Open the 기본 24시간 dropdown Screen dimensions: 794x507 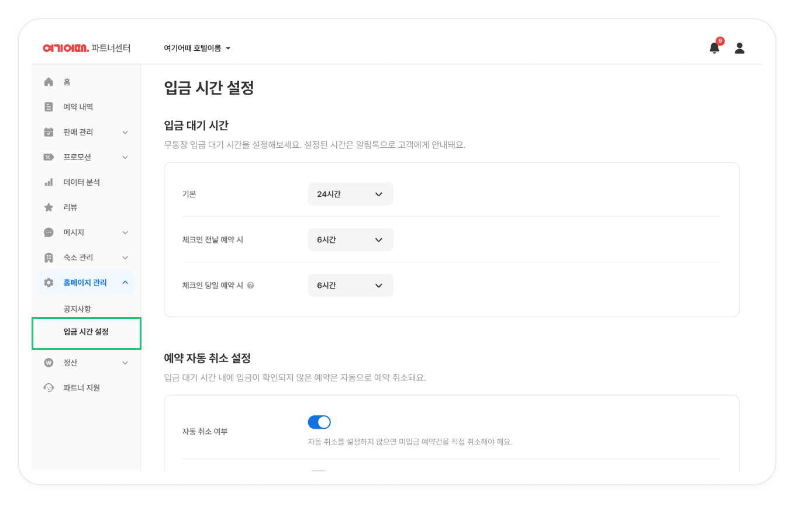tap(351, 194)
